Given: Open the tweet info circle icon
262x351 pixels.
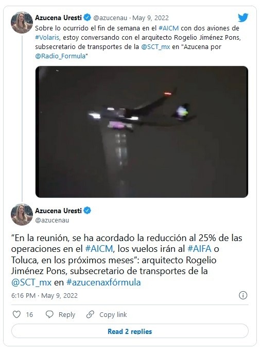Looking at the screenshot, I should point(243,295).
